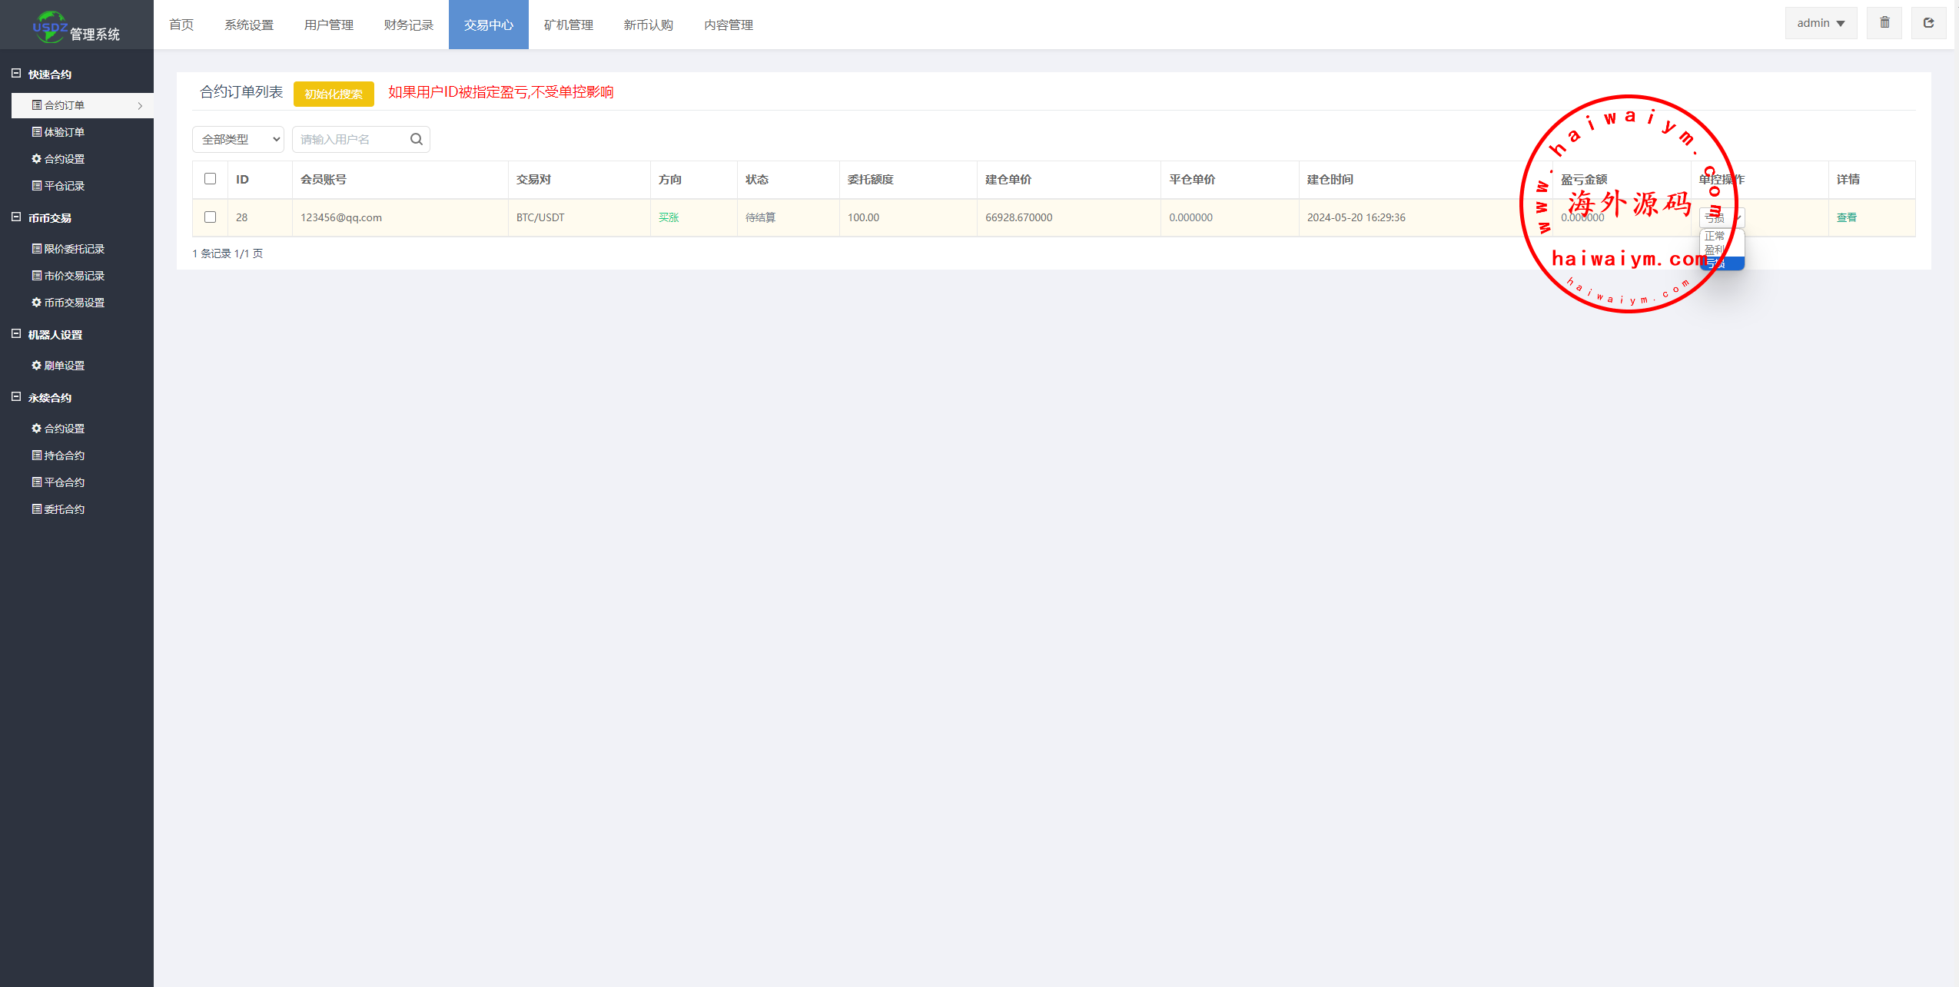Open 合约设置 gear under 快速合约

coord(58,159)
